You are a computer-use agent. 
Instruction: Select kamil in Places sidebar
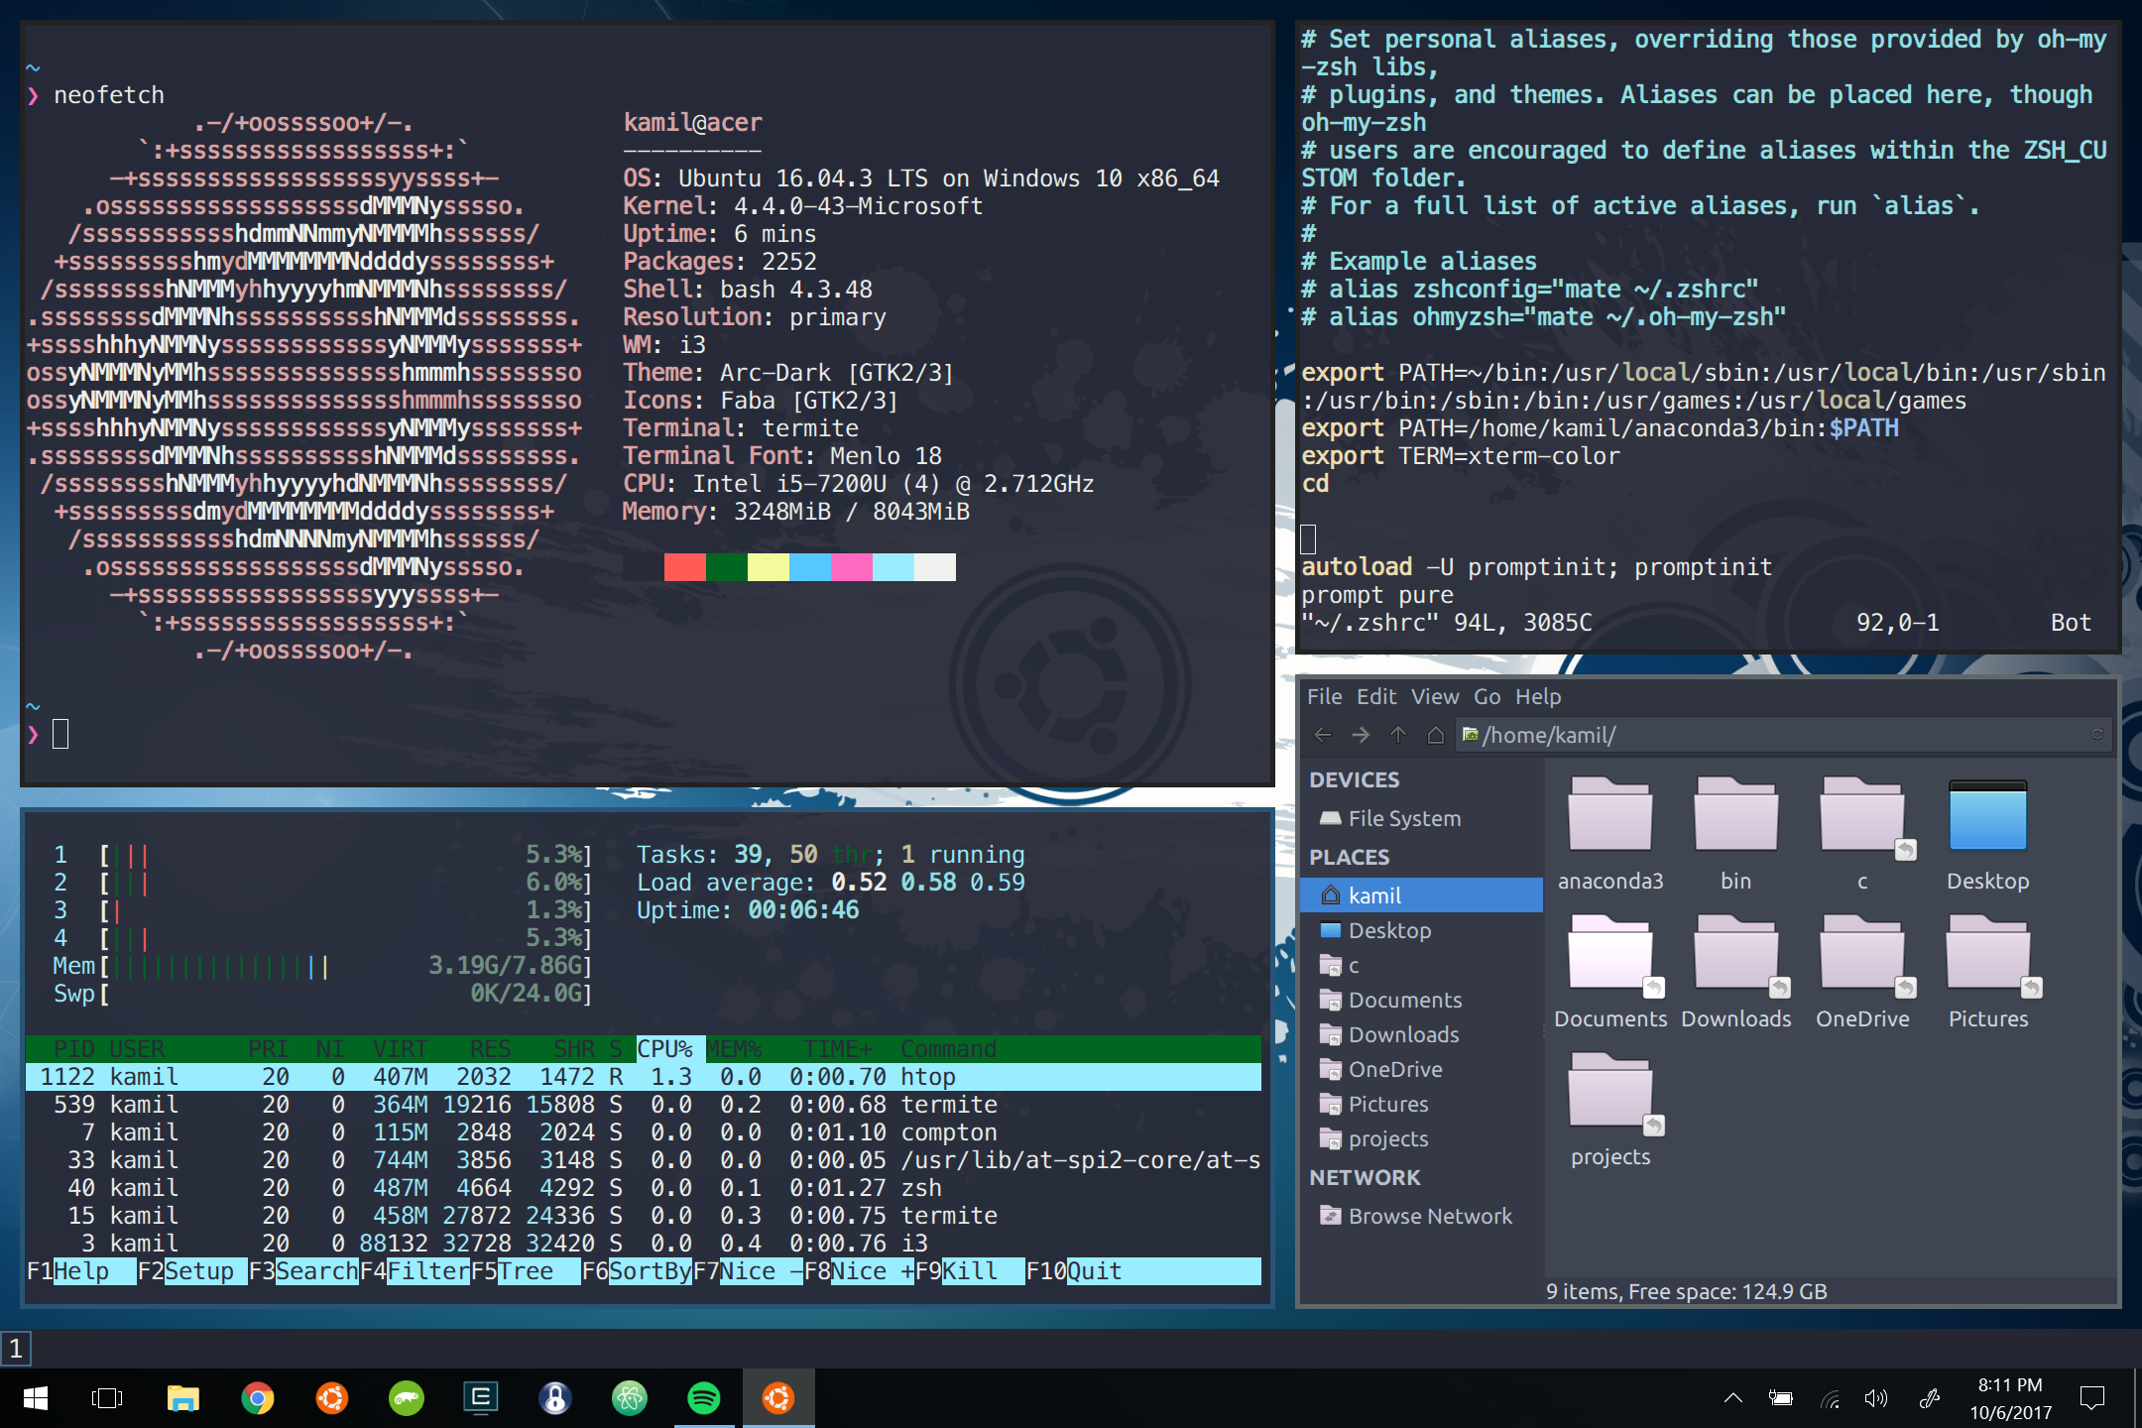(x=1421, y=895)
